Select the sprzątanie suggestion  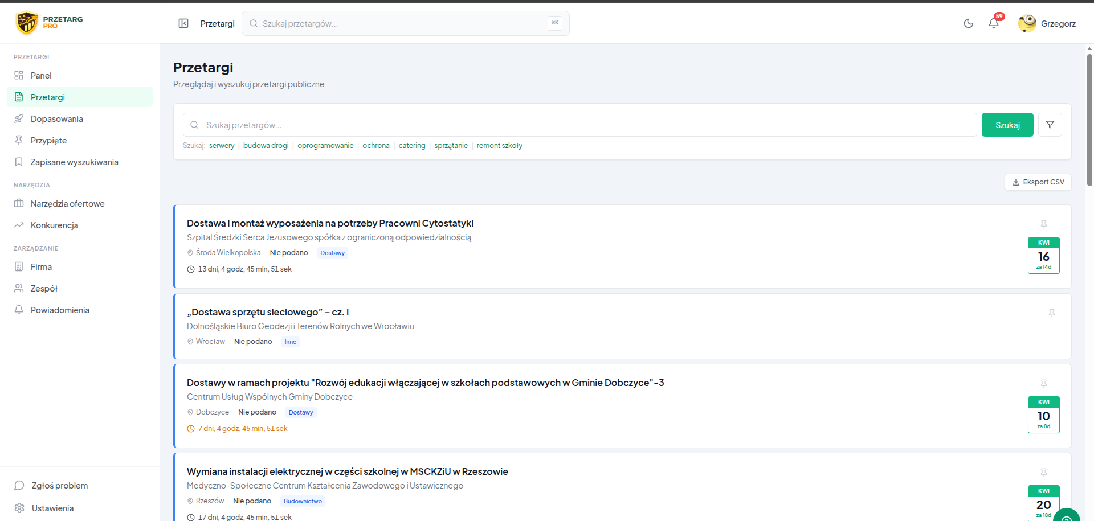(451, 146)
